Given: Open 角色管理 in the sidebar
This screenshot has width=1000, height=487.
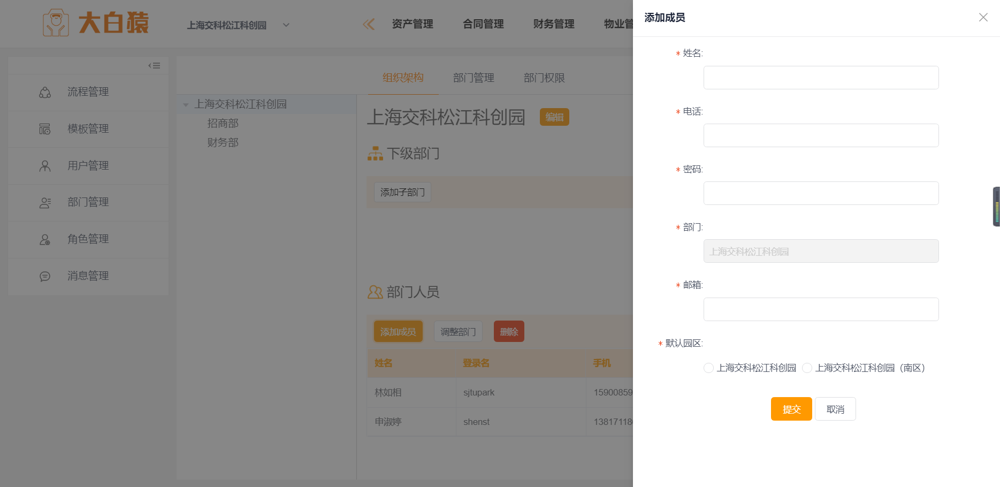Looking at the screenshot, I should pos(88,239).
